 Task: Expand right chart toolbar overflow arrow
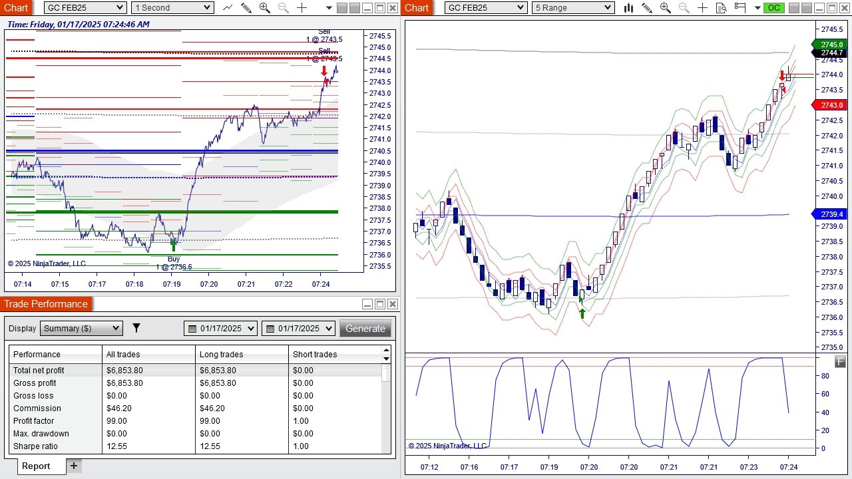(x=756, y=8)
